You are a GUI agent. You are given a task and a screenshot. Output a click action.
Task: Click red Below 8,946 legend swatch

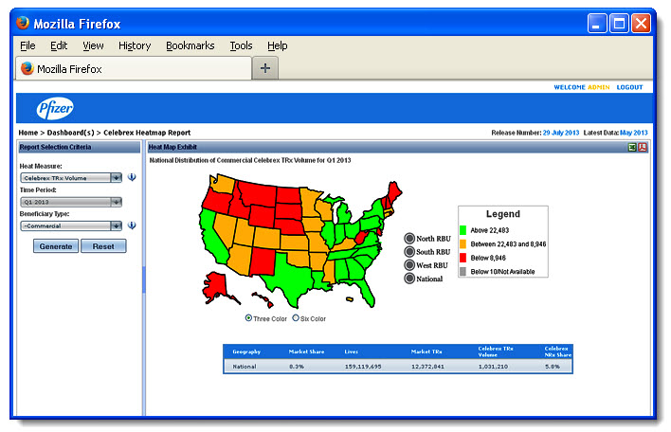point(462,258)
